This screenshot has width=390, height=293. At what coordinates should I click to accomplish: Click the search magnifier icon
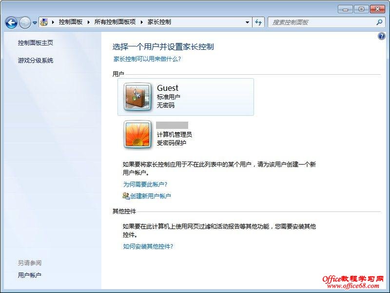pyautogui.click(x=379, y=22)
